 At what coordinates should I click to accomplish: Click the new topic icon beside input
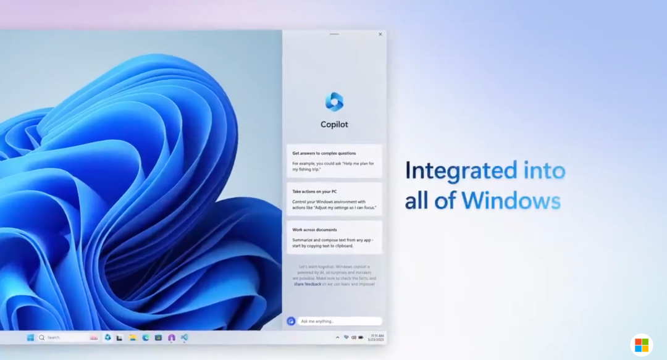click(x=291, y=321)
